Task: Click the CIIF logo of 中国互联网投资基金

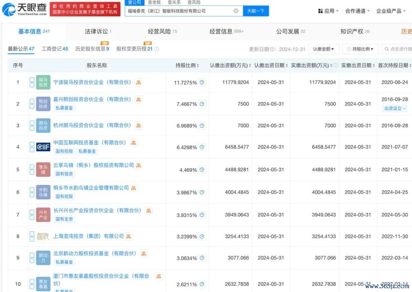Action: point(43,147)
